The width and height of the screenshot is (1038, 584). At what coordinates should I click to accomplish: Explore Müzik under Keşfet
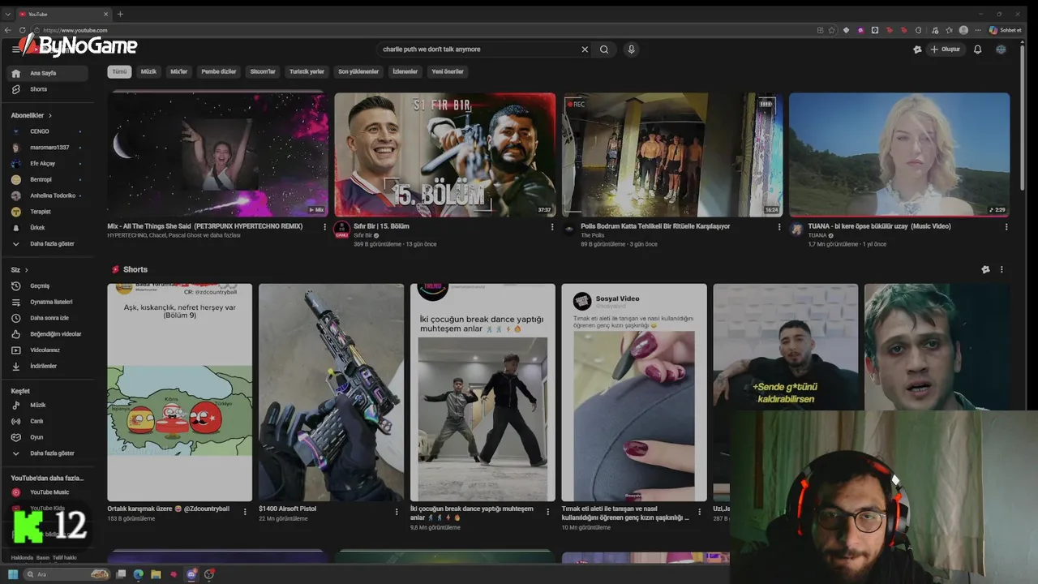point(47,405)
